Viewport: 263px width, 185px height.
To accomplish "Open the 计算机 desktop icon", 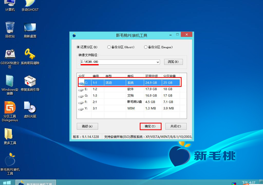I will [10, 6].
